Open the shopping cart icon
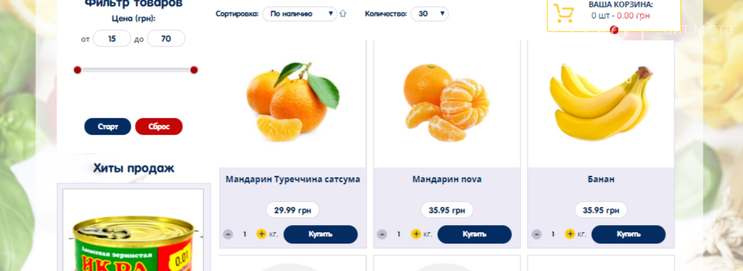Screen dimensions: 743x271 (x=564, y=13)
